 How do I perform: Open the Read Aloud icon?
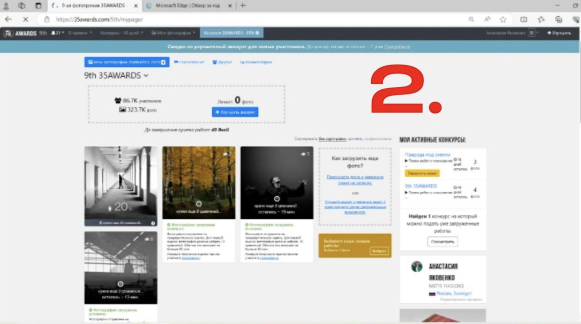tap(487, 19)
